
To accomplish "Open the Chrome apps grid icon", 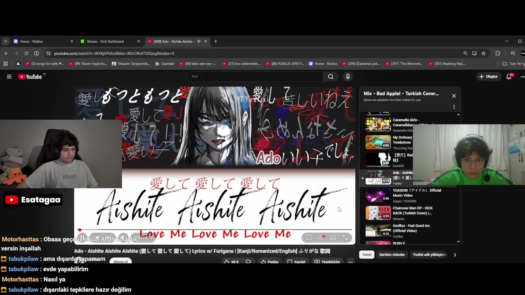I will point(5,64).
